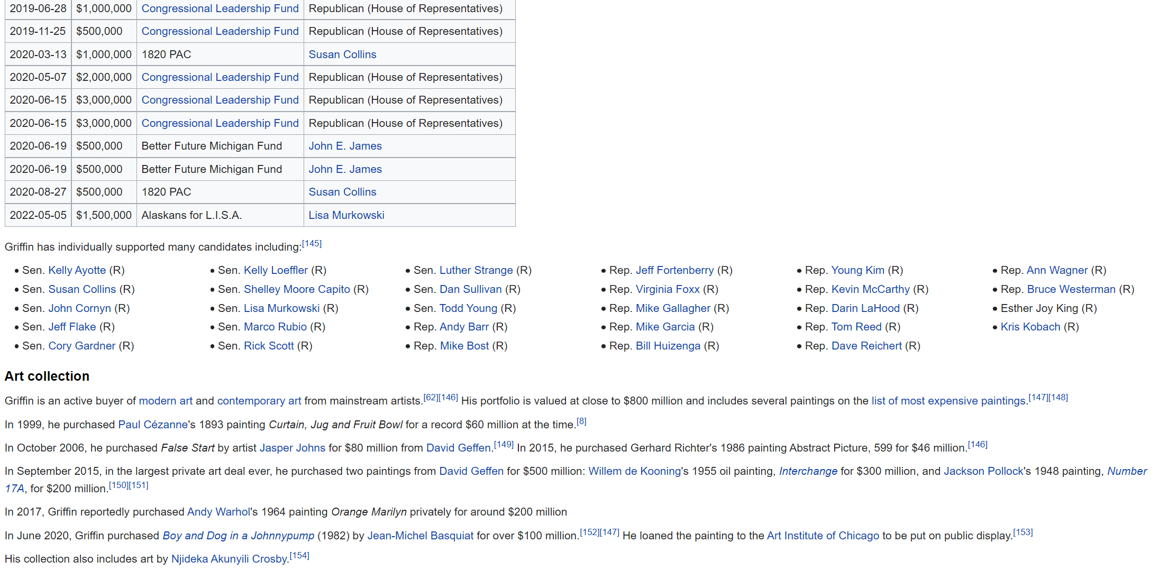Open Mike Bost link
The width and height of the screenshot is (1160, 570).
pyautogui.click(x=464, y=346)
